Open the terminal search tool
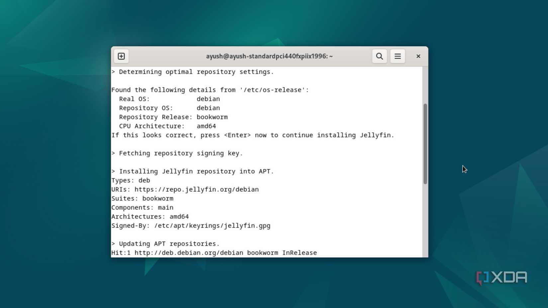The image size is (548, 308). pyautogui.click(x=379, y=56)
